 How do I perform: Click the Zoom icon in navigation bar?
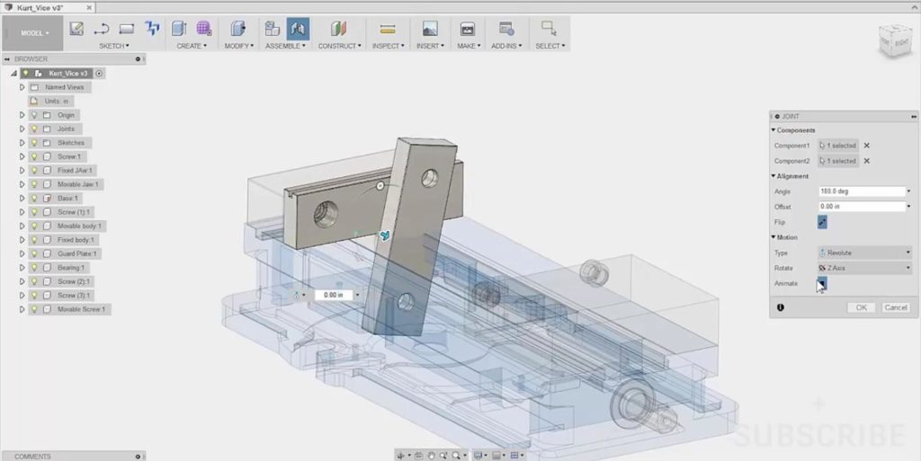point(443,455)
